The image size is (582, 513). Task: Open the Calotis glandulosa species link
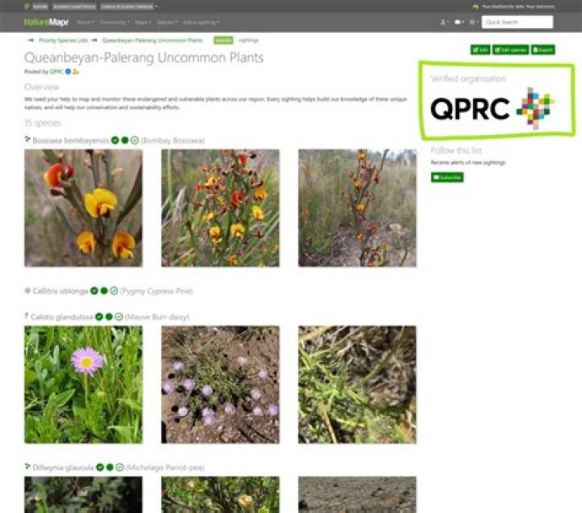[61, 317]
